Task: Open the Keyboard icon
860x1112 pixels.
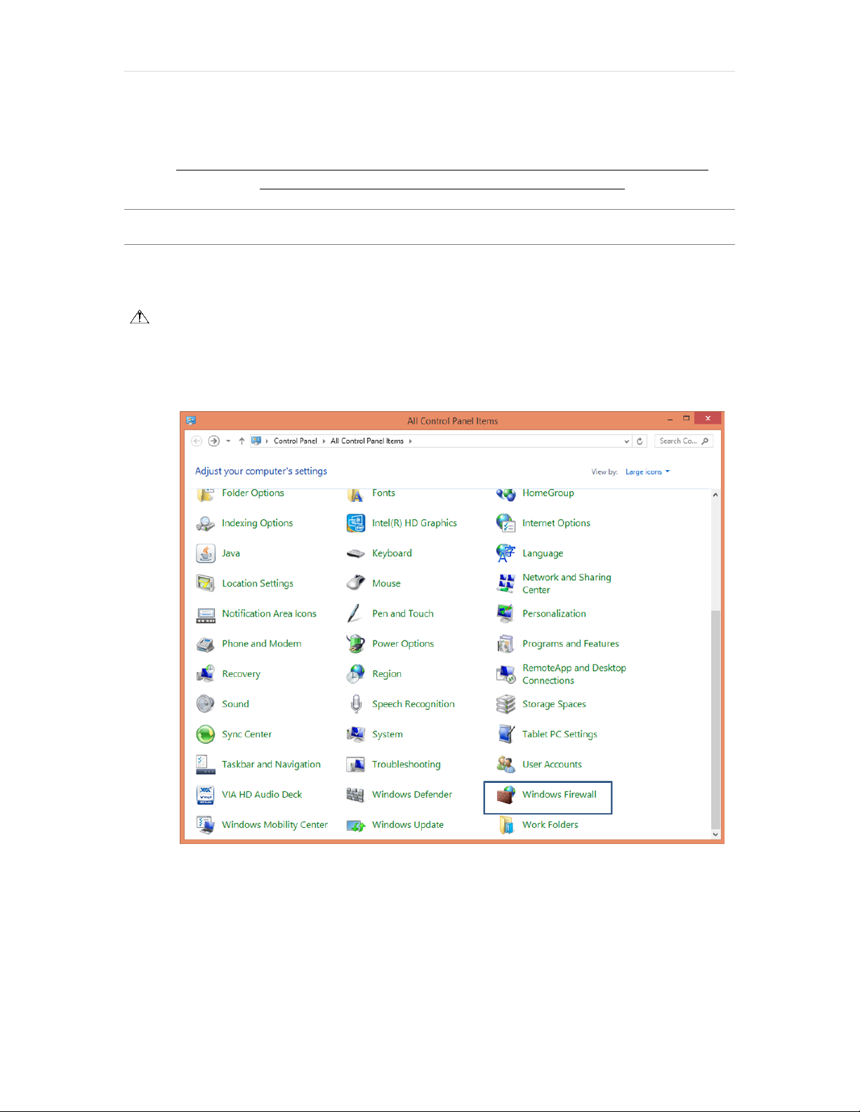Action: tap(356, 554)
